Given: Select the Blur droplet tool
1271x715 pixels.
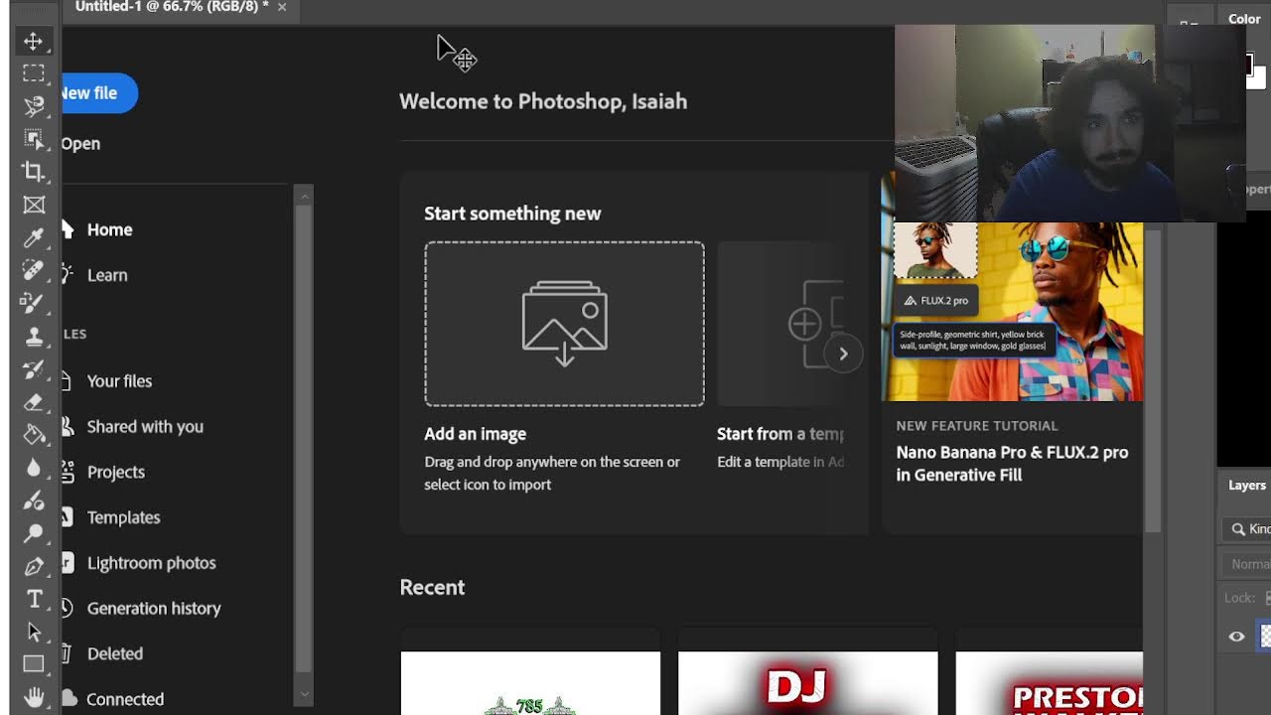Looking at the screenshot, I should pyautogui.click(x=34, y=468).
